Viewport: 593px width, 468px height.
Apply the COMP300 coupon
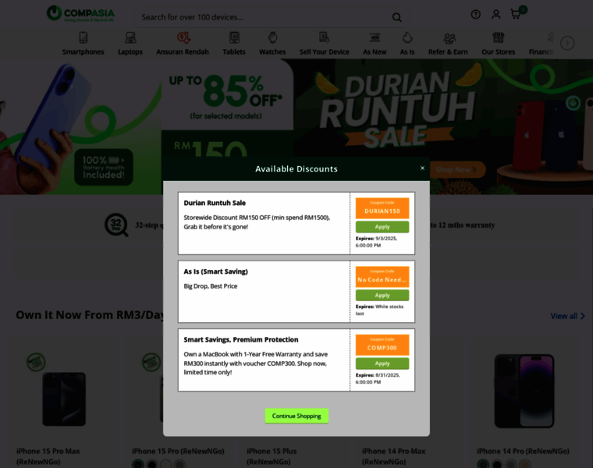382,363
